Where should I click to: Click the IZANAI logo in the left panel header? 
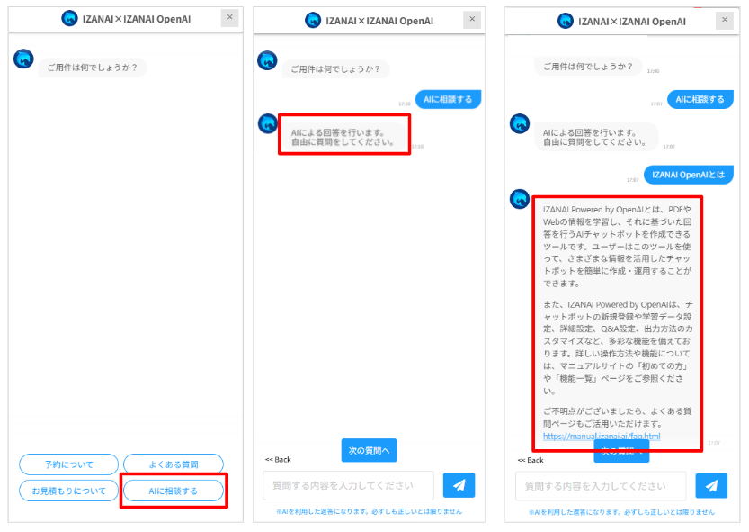point(70,18)
